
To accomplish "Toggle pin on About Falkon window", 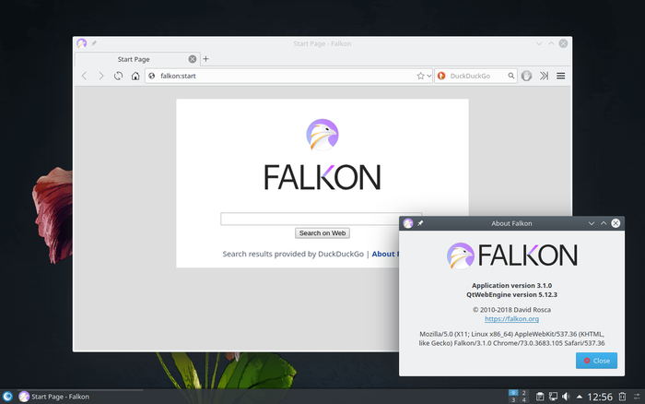I will 420,223.
